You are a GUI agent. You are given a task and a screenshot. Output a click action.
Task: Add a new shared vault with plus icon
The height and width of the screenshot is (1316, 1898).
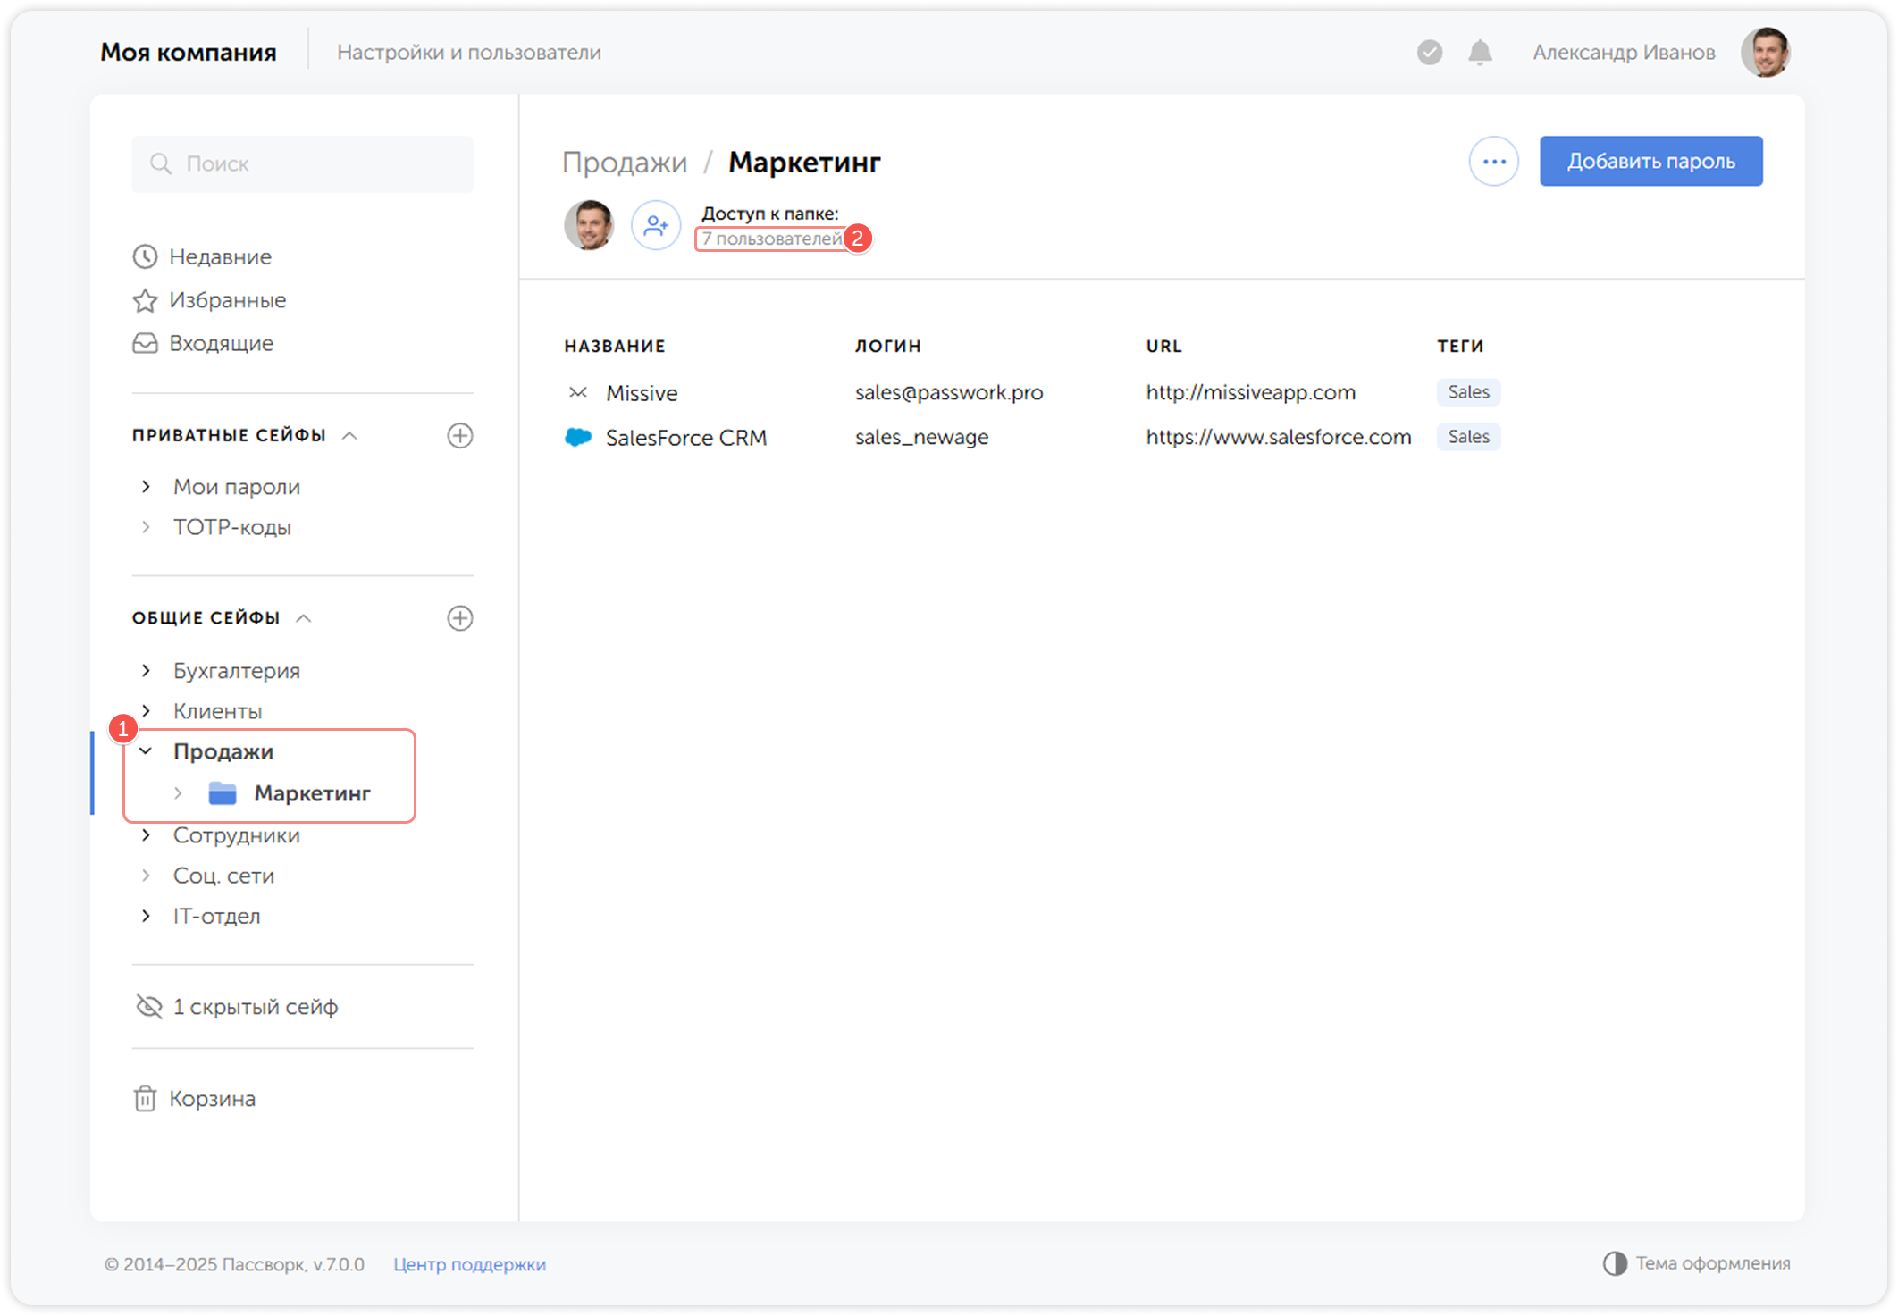459,618
